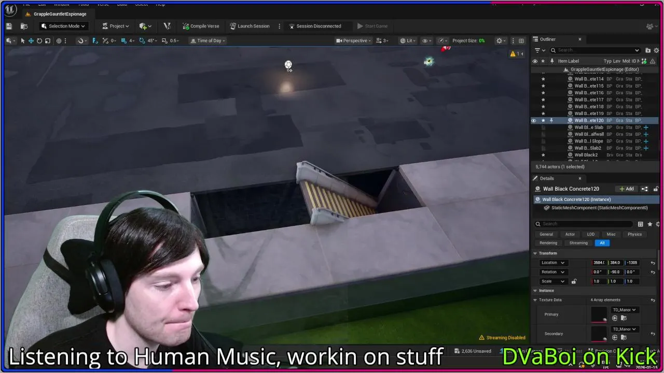Open the Add content cube dropdown
This screenshot has height=373, width=664.
coord(145,26)
